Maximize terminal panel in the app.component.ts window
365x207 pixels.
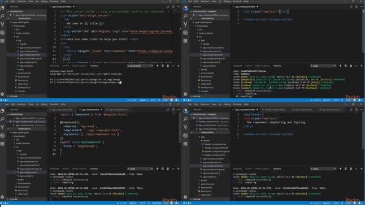pyautogui.click(x=173, y=169)
